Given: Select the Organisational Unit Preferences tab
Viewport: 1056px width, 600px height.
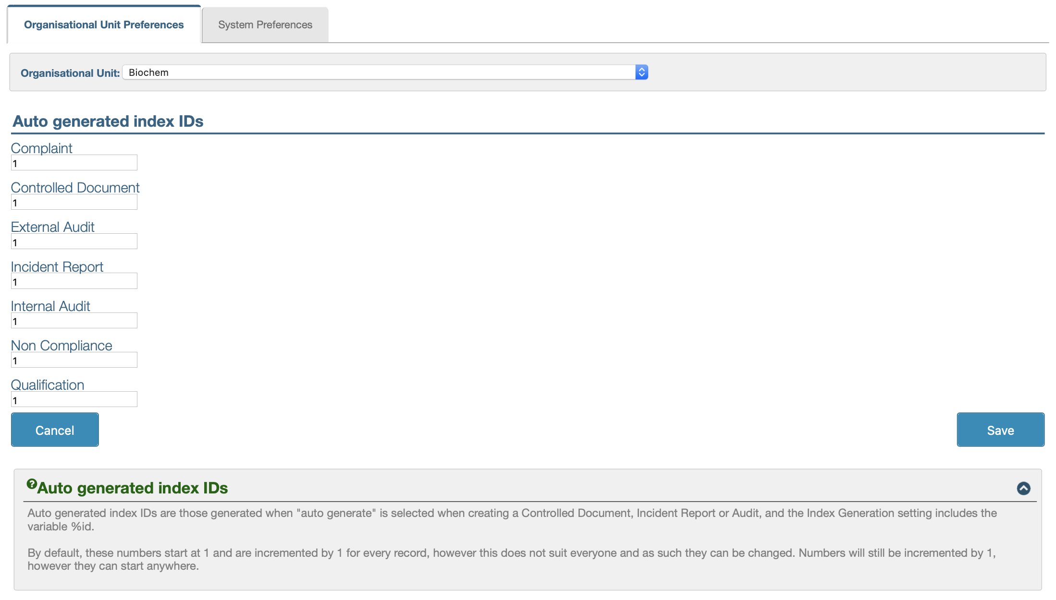Looking at the screenshot, I should [104, 25].
